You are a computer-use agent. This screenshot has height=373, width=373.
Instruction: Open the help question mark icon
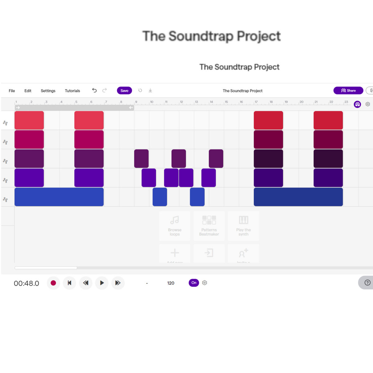point(367,283)
